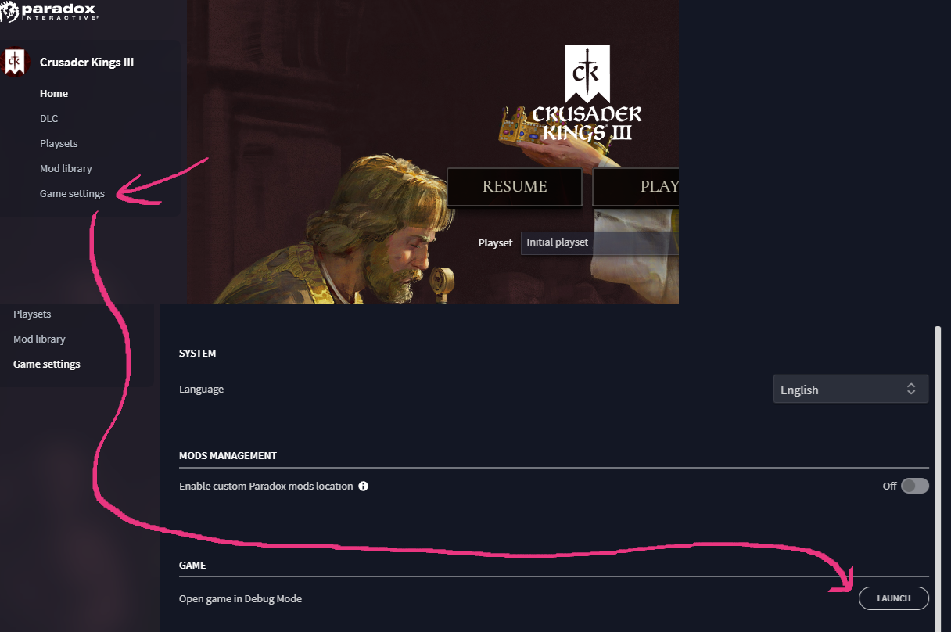Go to the DLC page
Screen dimensions: 951x632
pos(48,118)
